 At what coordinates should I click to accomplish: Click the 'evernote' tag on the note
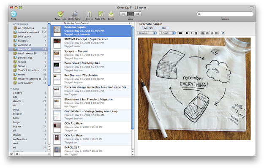click(148, 28)
